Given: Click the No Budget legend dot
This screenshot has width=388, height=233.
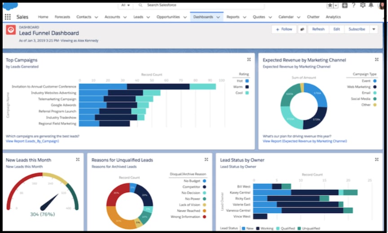Looking at the screenshot, I should [204, 181].
